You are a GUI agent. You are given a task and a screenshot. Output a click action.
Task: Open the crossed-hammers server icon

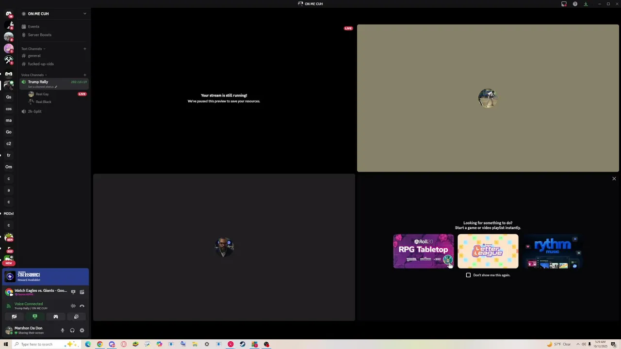(x=9, y=60)
